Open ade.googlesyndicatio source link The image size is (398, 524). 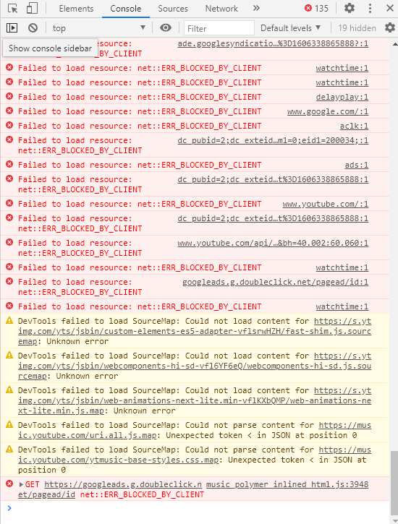click(273, 43)
